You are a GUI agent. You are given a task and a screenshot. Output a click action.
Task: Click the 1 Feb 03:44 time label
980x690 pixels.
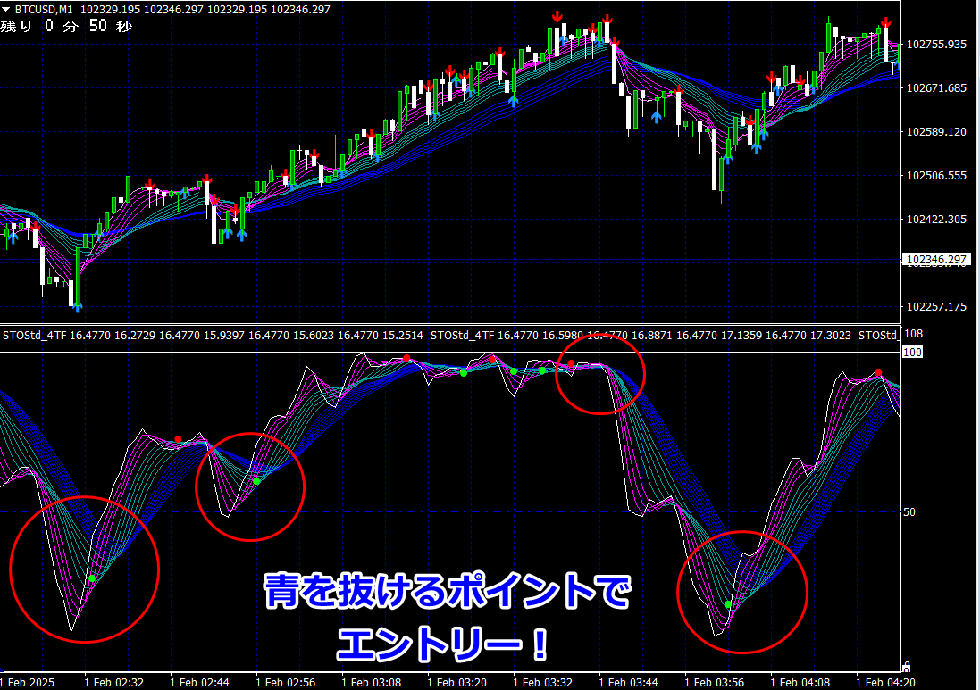point(628,683)
